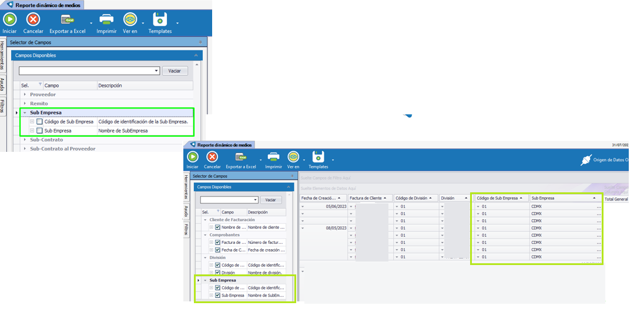Open Ver en dropdown arrow in lower-right window
The width and height of the screenshot is (637, 309).
click(303, 159)
